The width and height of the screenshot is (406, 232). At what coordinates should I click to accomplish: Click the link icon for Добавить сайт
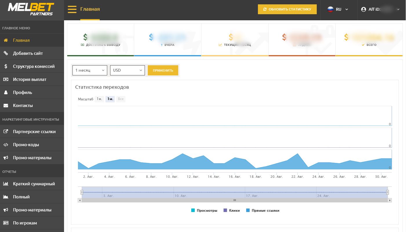click(x=6, y=53)
